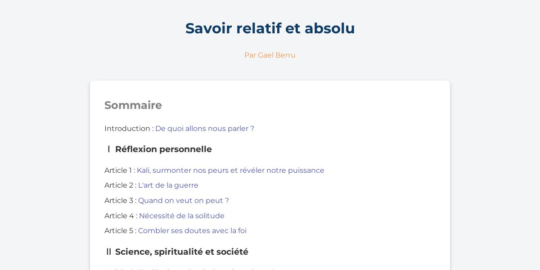Select the 'Science, spiritualité et société' heading
This screenshot has height=270, width=540.
click(x=182, y=252)
